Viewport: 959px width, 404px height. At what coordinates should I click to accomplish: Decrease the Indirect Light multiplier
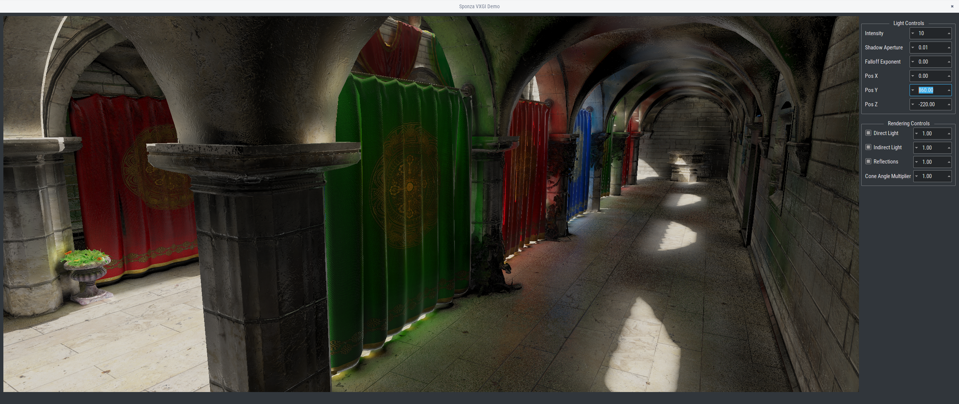coord(916,147)
